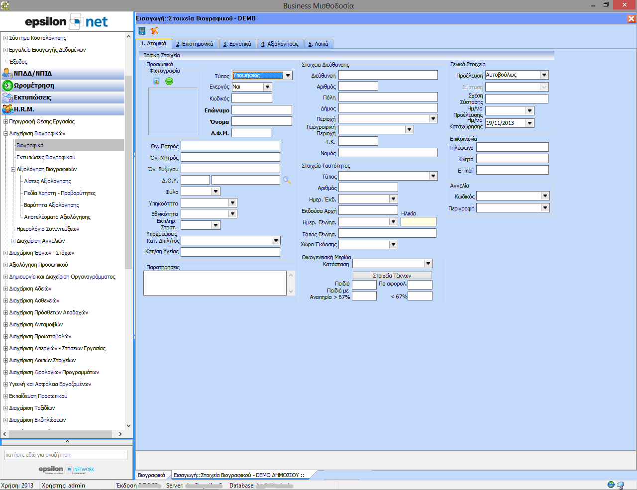Open the Εκτυπώσεις printer section

tap(32, 98)
